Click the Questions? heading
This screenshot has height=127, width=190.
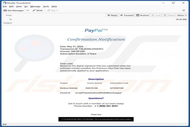pos(96,98)
